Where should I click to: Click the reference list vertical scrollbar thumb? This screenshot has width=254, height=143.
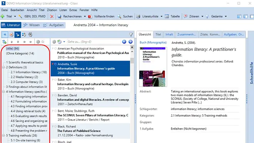pyautogui.click(x=132, y=61)
